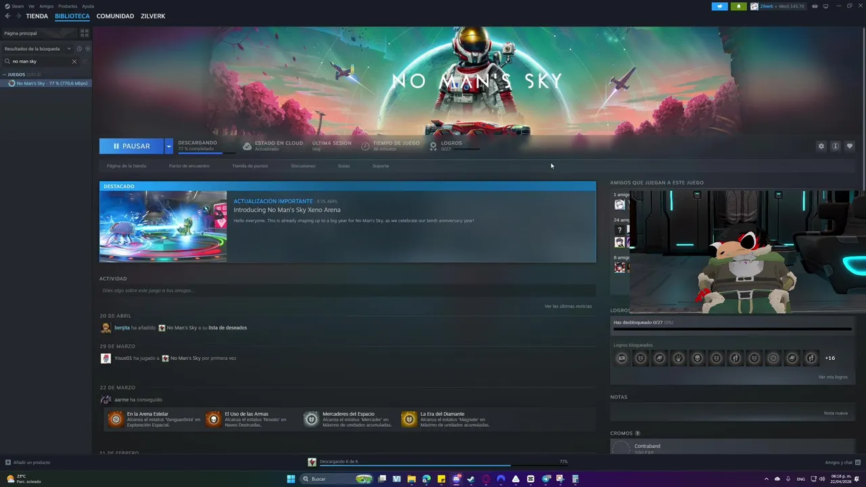Screen dimensions: 866x487
Task: Click the activity status input field
Action: [x=347, y=291]
